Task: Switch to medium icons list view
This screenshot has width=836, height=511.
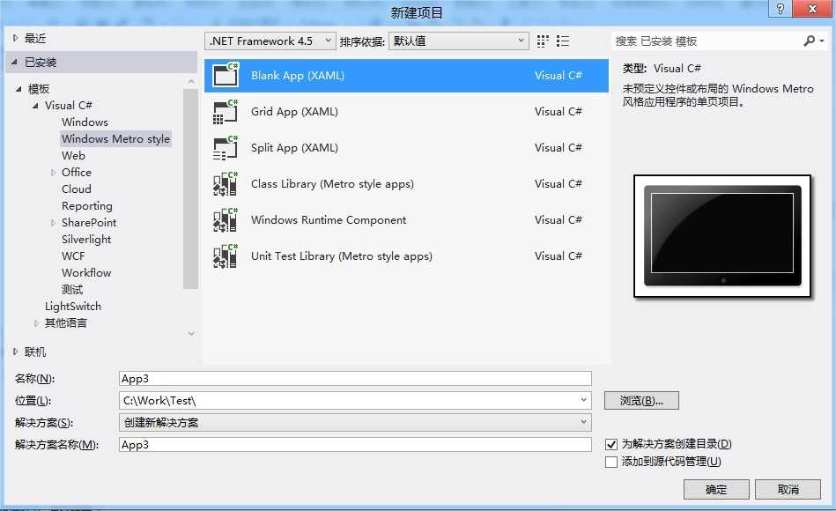Action: 563,41
